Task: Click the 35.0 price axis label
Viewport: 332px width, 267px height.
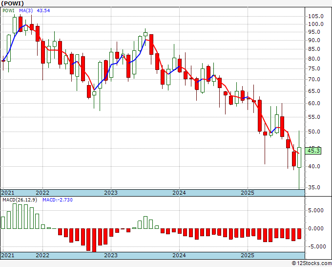Action: (x=314, y=187)
